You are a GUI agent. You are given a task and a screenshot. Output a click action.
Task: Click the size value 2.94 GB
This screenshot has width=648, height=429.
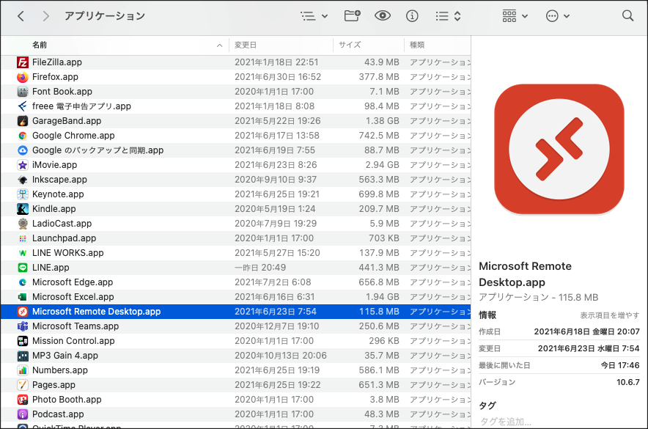tap(382, 165)
